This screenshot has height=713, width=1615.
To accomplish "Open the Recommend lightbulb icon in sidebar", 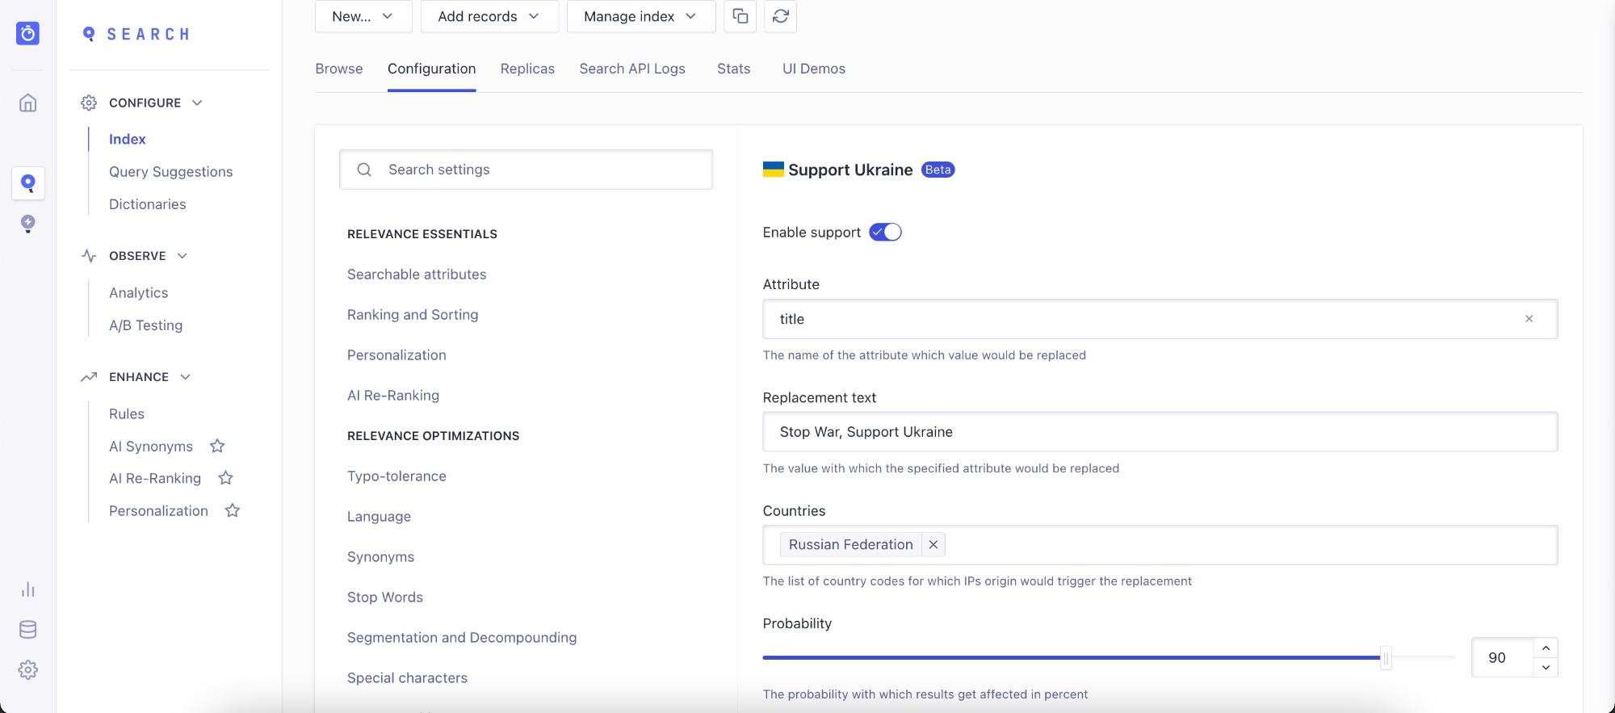I will [27, 224].
